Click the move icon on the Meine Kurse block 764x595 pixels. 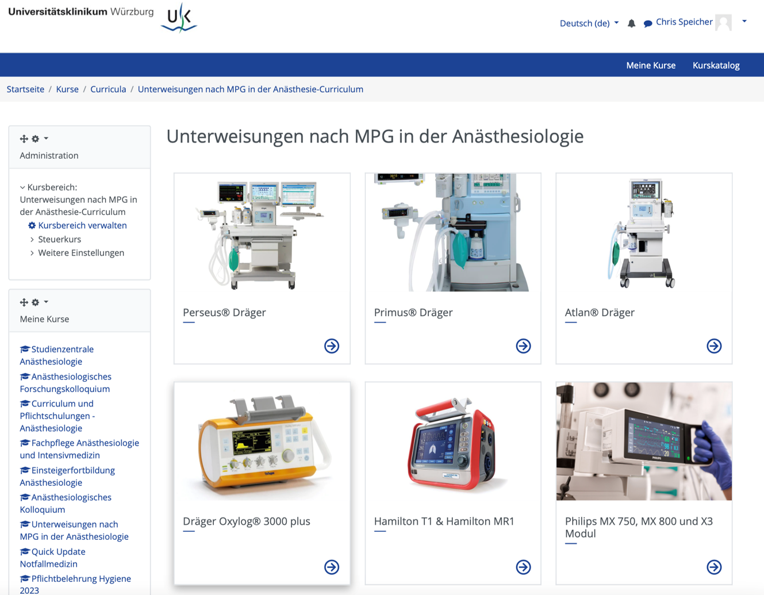(24, 302)
